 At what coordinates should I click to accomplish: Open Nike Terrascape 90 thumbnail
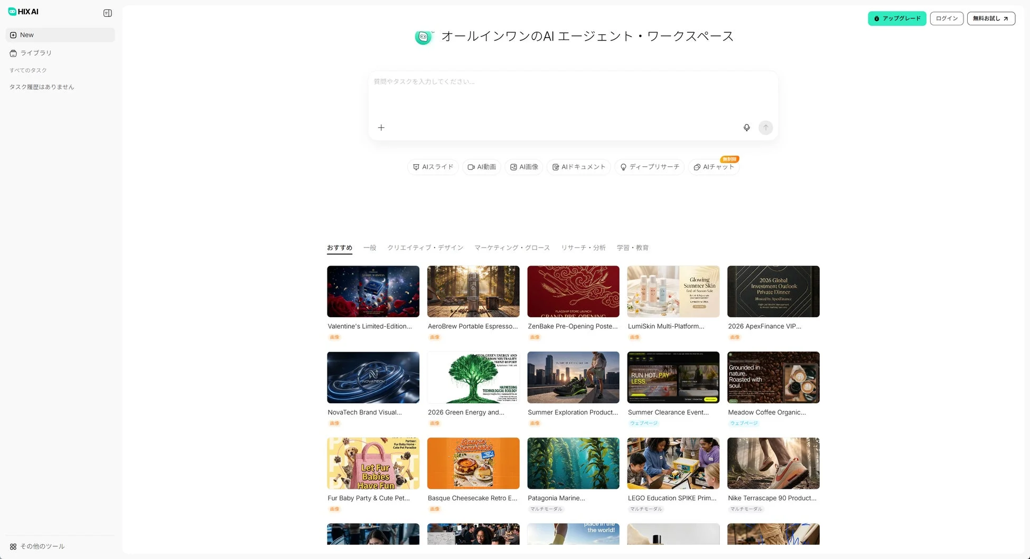tap(773, 463)
